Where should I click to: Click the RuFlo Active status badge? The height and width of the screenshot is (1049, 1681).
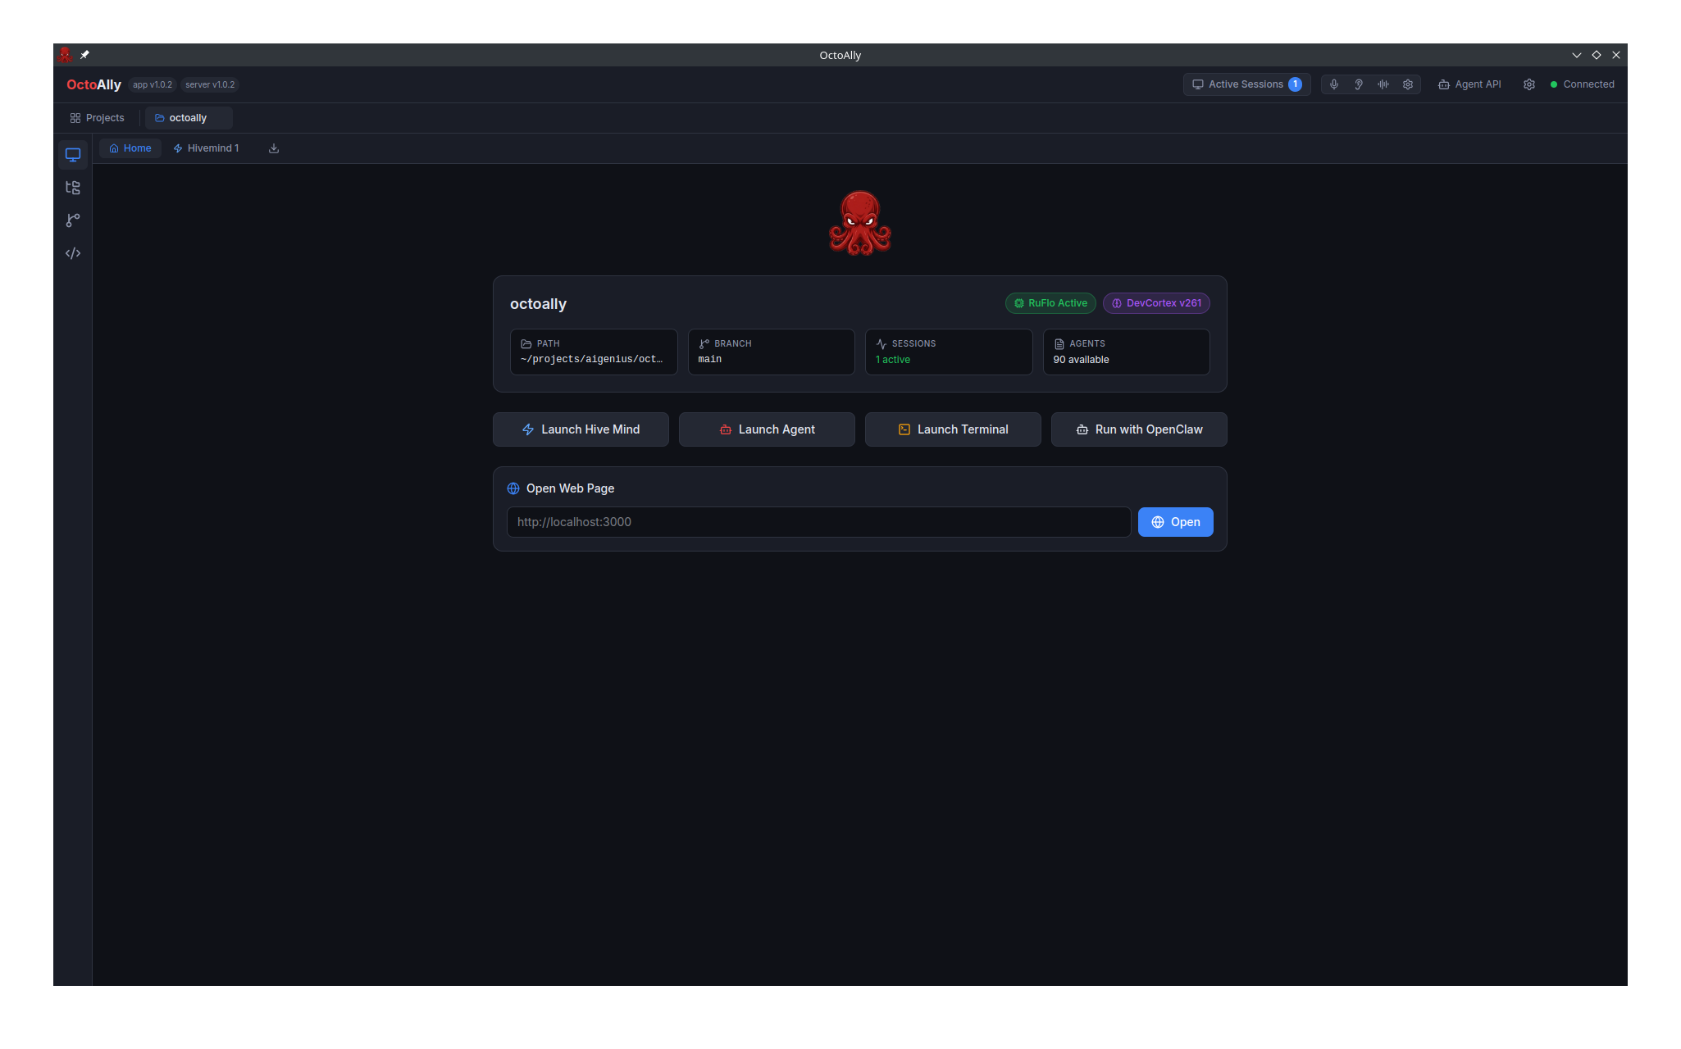coord(1050,303)
